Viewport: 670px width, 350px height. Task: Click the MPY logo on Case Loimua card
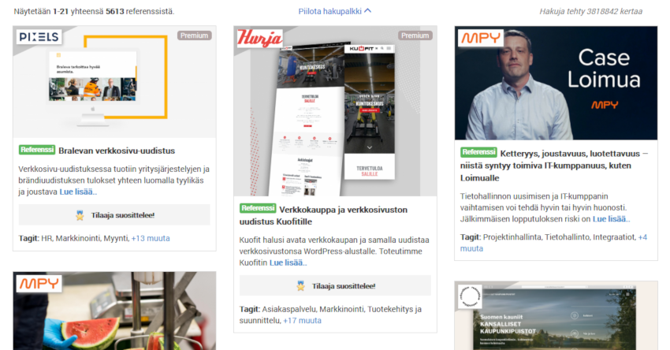click(481, 38)
